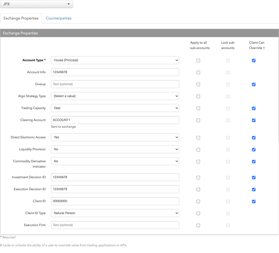Uncheck Client Can Override for Trading Capacity
This screenshot has width=279, height=253.
coord(254,108)
